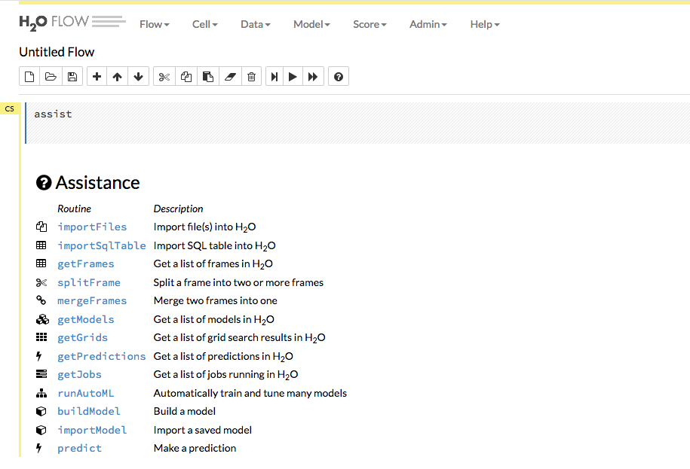Open the Help dropdown menu
The height and width of the screenshot is (469, 690).
pyautogui.click(x=485, y=24)
